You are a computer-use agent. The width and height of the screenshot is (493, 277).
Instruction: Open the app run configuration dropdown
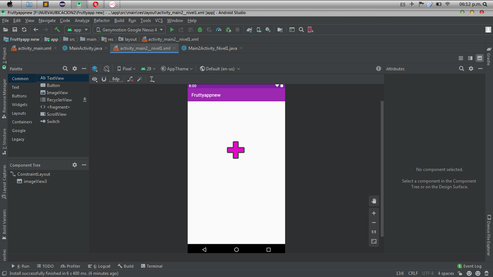(77, 30)
